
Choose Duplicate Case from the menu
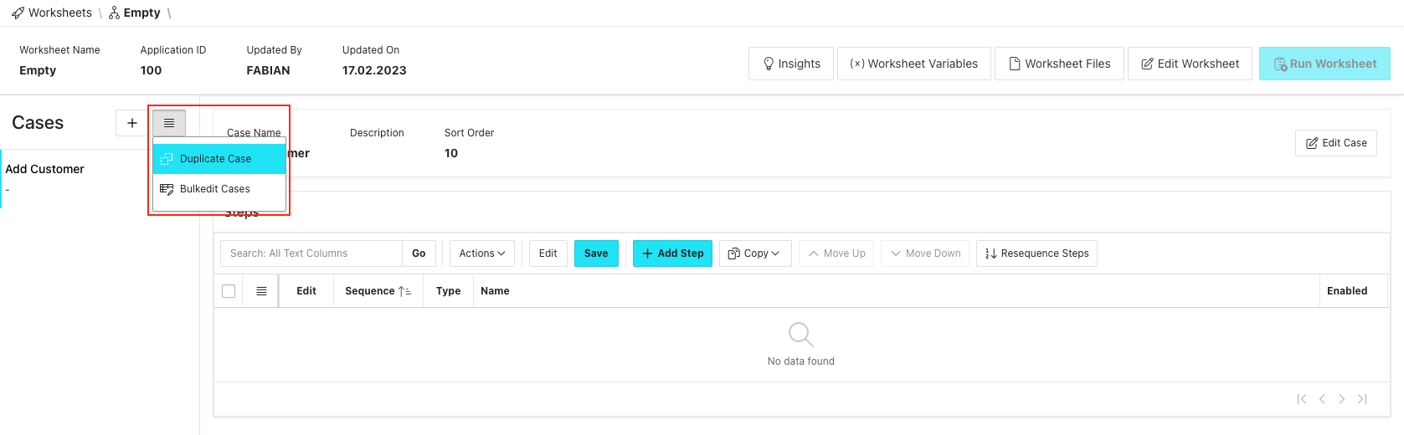219,159
